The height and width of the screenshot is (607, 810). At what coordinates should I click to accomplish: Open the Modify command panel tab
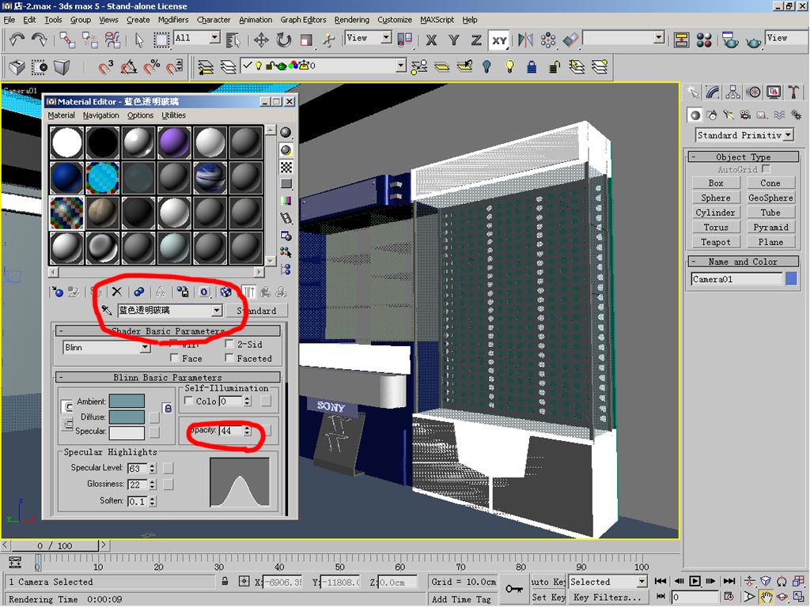tap(713, 92)
